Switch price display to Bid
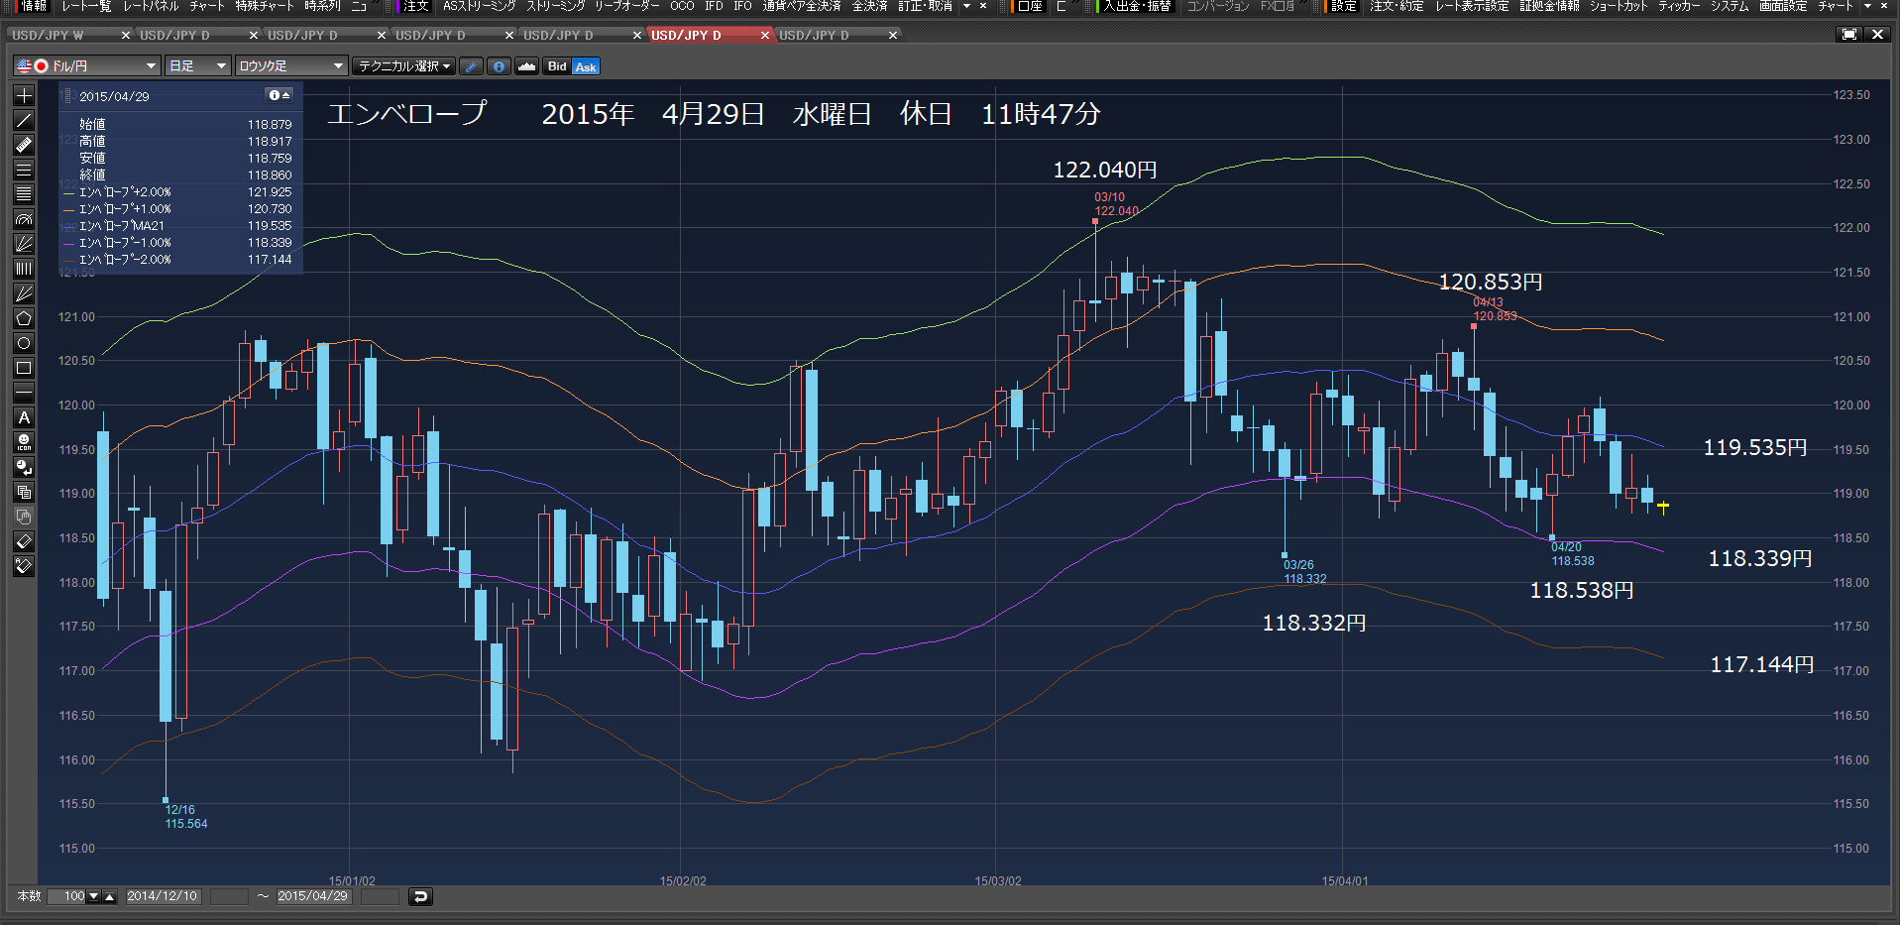The height and width of the screenshot is (925, 1900). tap(557, 66)
